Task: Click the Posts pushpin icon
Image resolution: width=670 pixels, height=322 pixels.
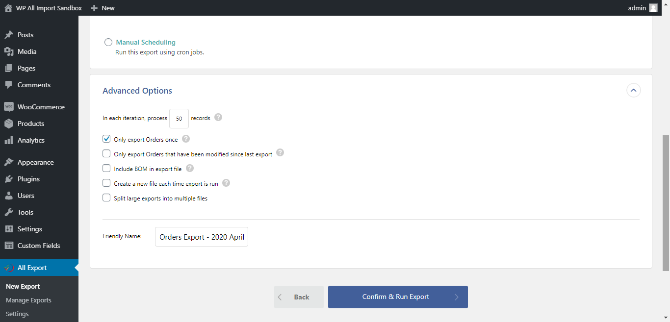Action: pos(9,35)
